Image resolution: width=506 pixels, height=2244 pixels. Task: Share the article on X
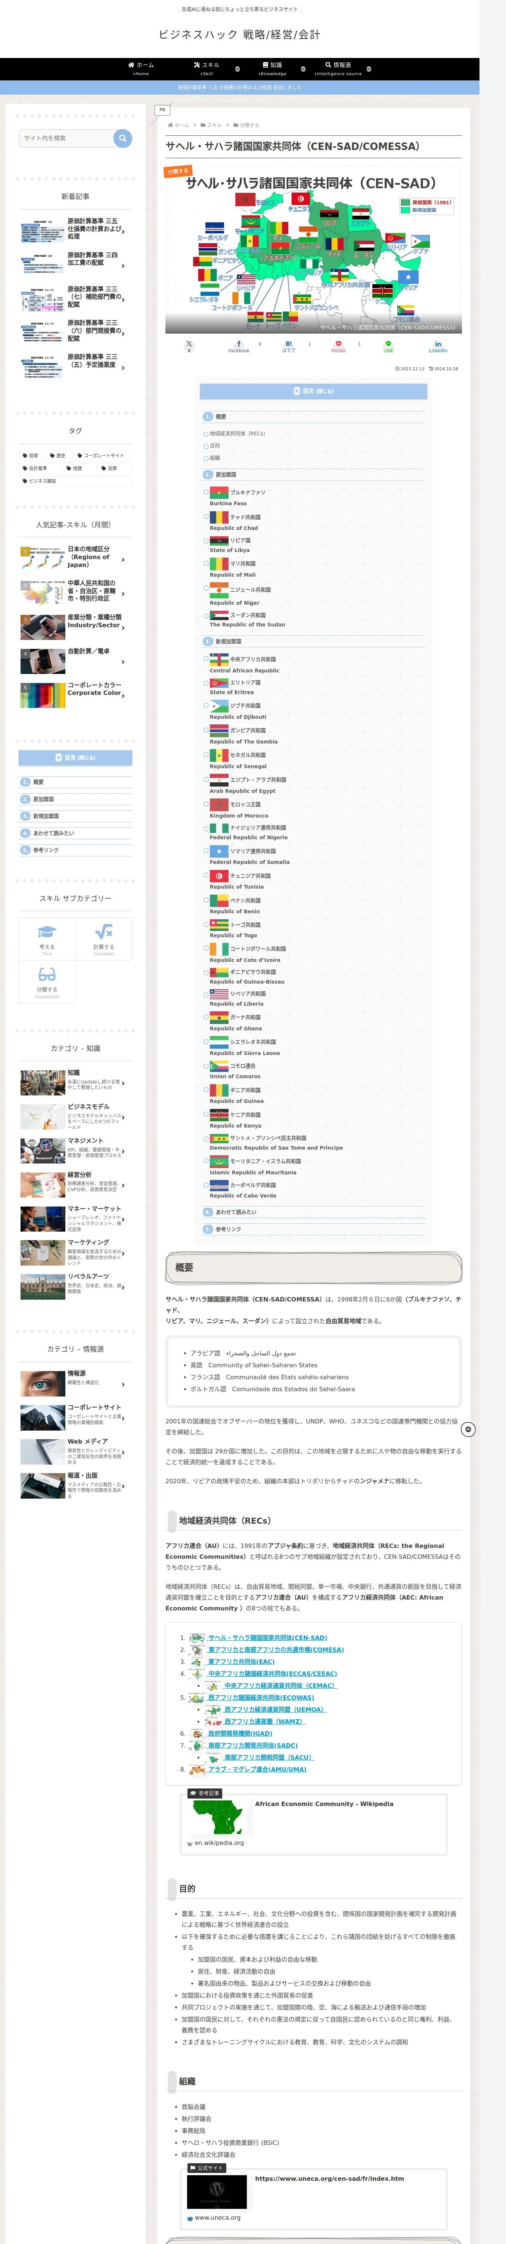(189, 347)
